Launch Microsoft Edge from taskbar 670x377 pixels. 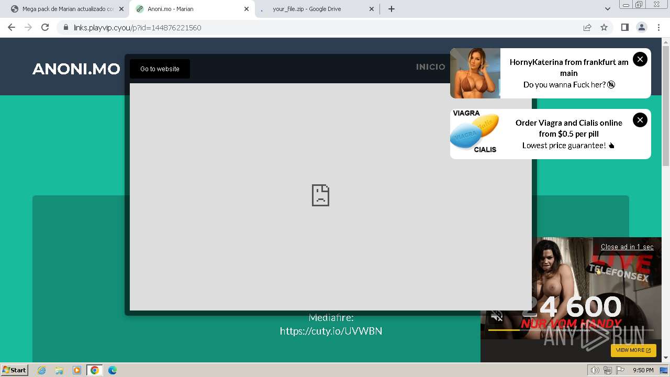pos(112,370)
